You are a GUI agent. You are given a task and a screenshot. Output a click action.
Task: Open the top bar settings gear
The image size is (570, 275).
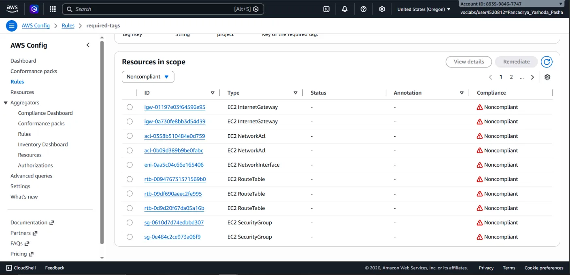(382, 9)
